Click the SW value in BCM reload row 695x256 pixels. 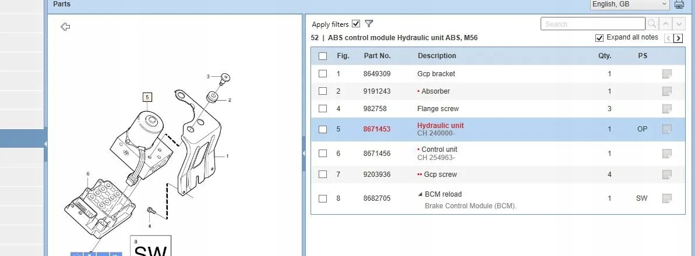click(642, 198)
